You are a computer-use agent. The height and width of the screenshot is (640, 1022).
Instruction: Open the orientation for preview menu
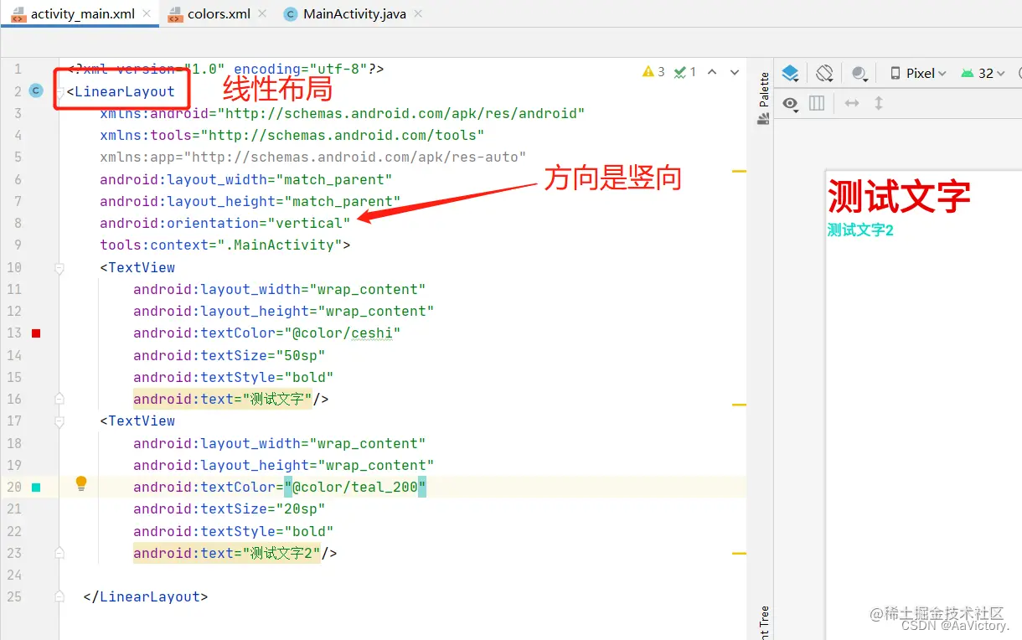coord(824,74)
